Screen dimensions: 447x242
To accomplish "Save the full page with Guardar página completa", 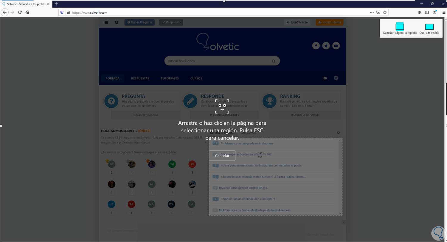I will coord(399,28).
